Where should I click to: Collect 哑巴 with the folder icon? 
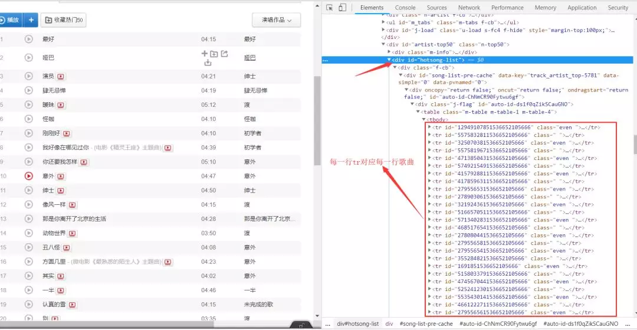click(214, 54)
